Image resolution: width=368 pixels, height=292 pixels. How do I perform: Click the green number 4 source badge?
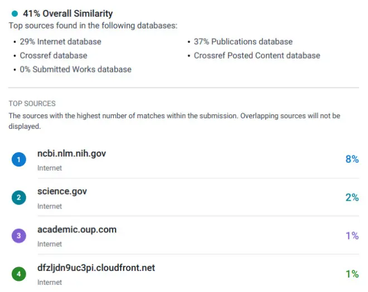point(18,274)
